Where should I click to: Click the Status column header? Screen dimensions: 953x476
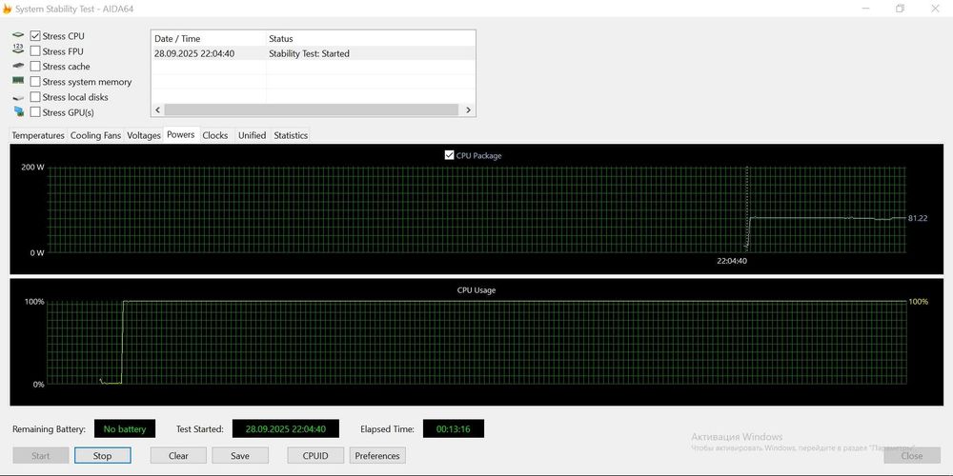pos(371,39)
